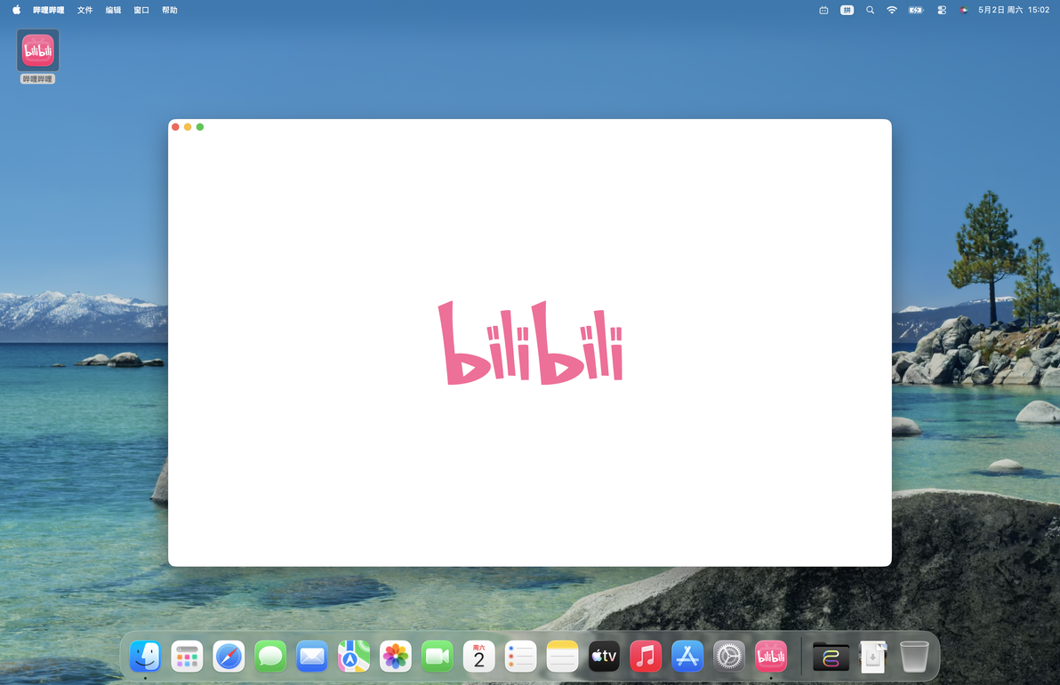
Task: Launch Apple TV from the Dock
Action: [x=604, y=656]
